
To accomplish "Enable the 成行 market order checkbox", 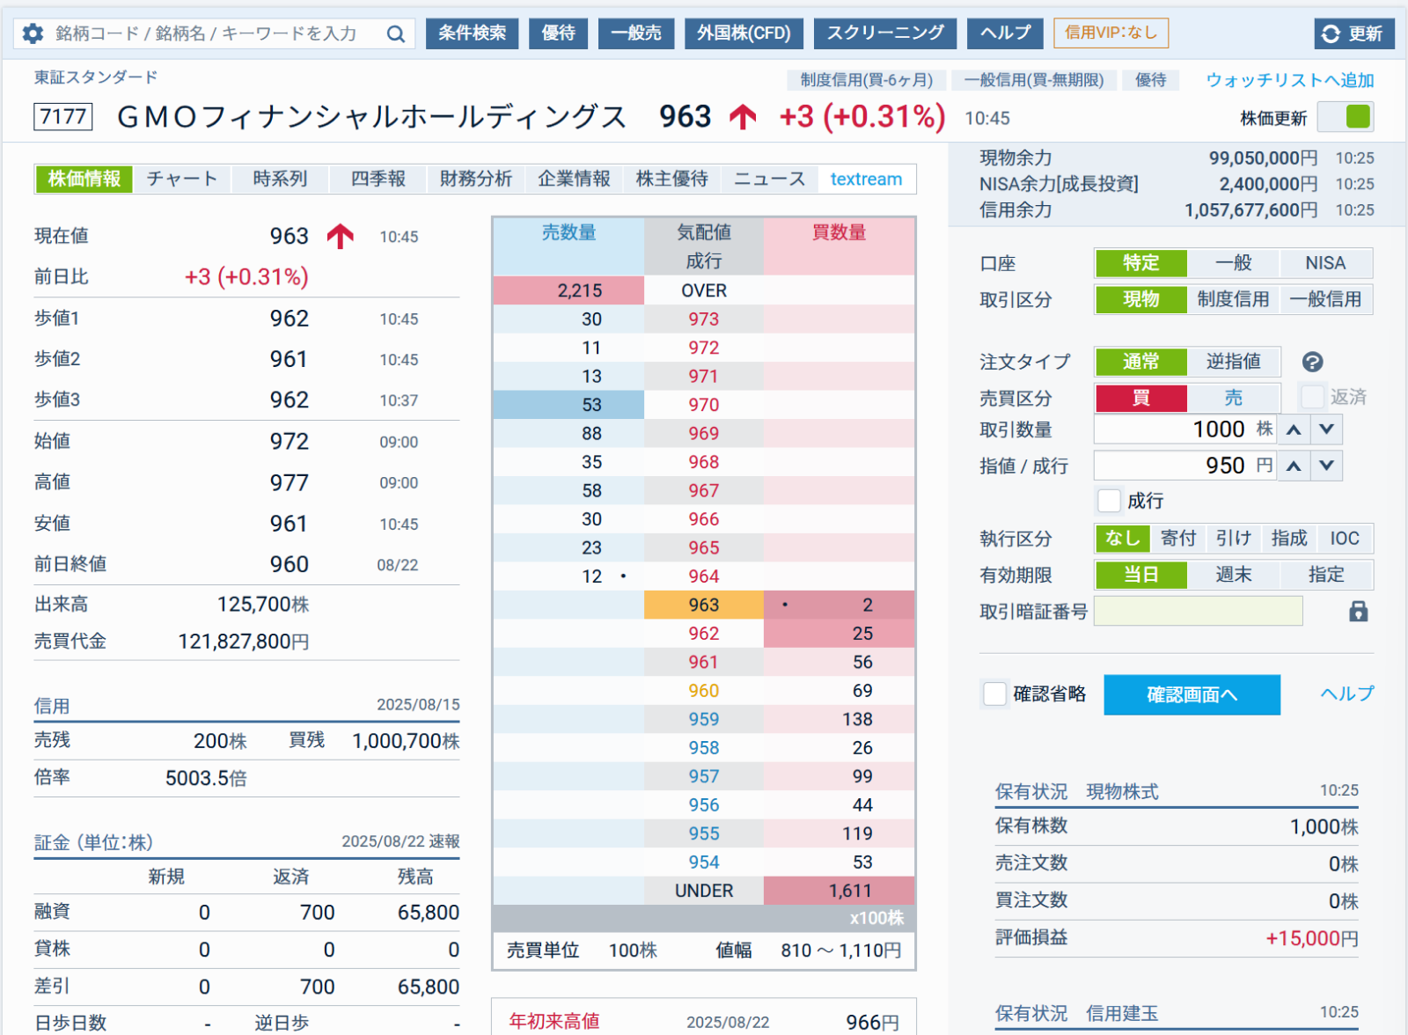I will pos(1109,501).
